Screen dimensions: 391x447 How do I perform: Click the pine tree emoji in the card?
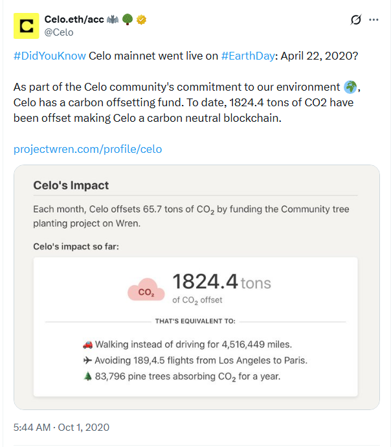tap(87, 376)
